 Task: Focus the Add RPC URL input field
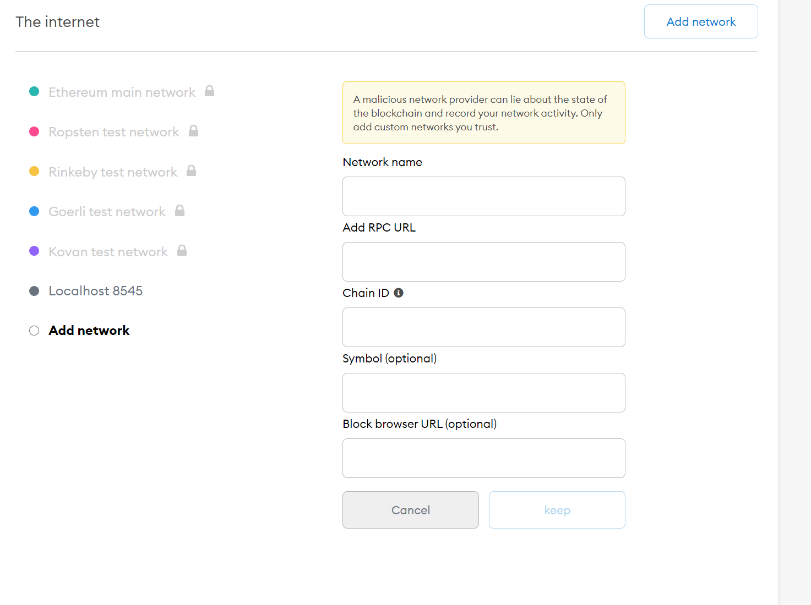click(484, 262)
